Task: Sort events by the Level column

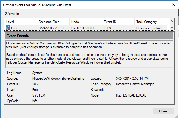Action: coord(21,22)
